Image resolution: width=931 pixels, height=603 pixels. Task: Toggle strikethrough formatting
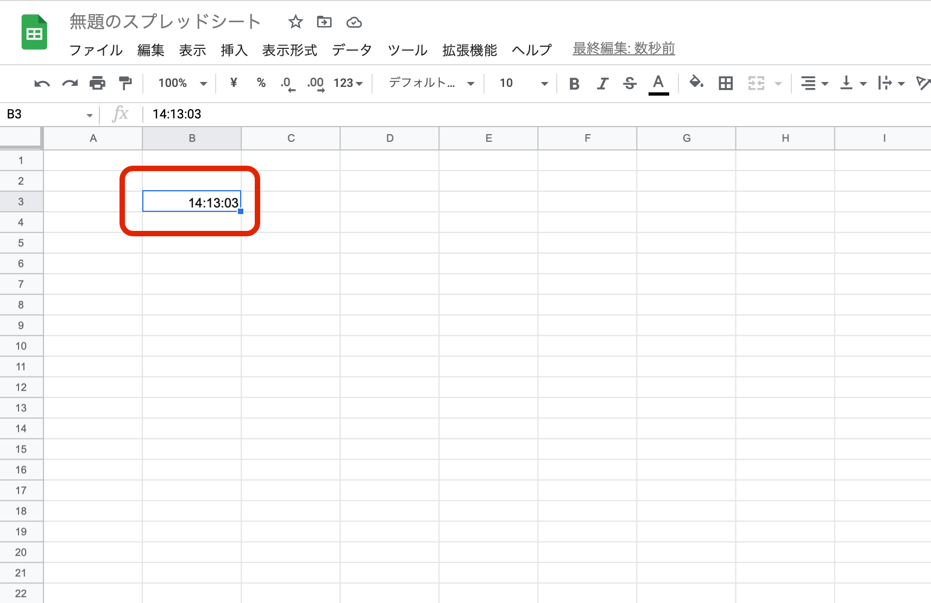[x=630, y=83]
